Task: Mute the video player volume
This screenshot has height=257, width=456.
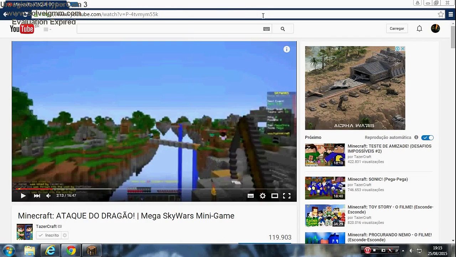Action: [48, 196]
